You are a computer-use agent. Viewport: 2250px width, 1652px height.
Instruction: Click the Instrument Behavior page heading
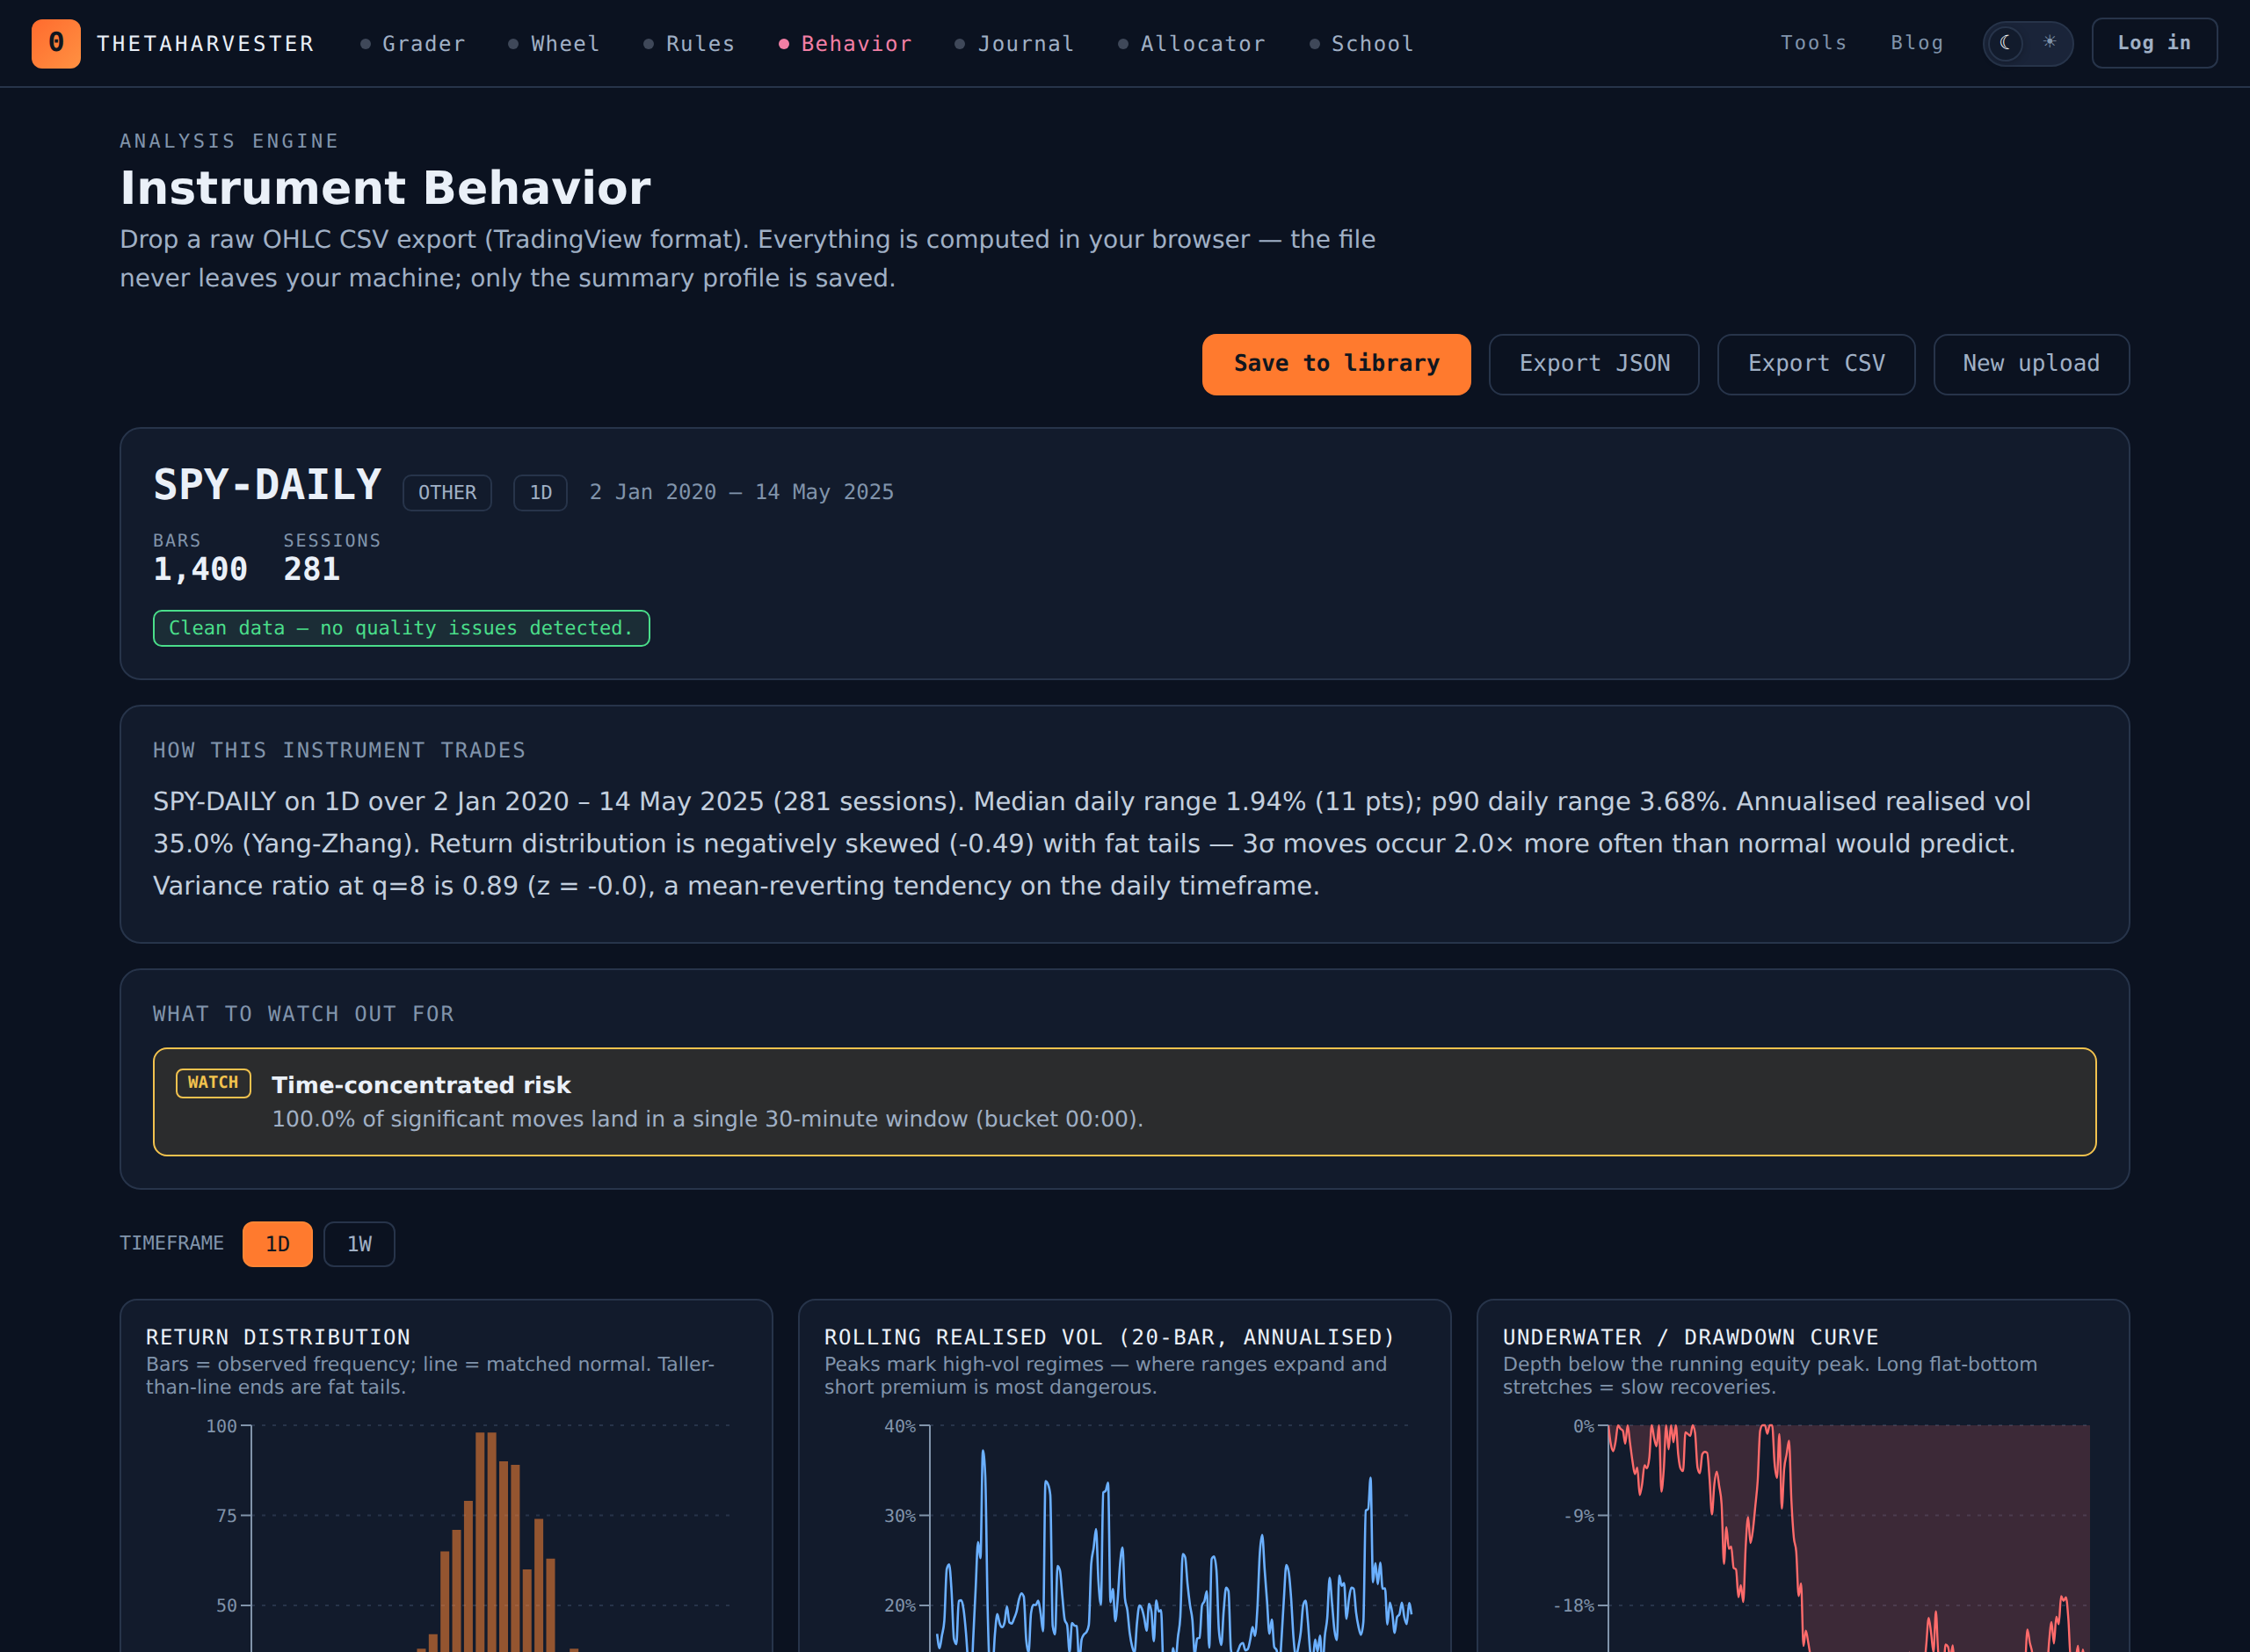pyautogui.click(x=385, y=188)
